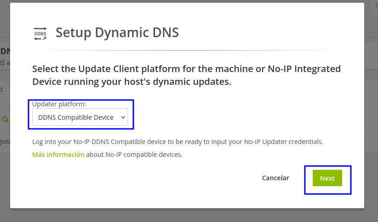The image size is (378, 222).
Task: Click the Updater platform label
Action: (x=59, y=104)
